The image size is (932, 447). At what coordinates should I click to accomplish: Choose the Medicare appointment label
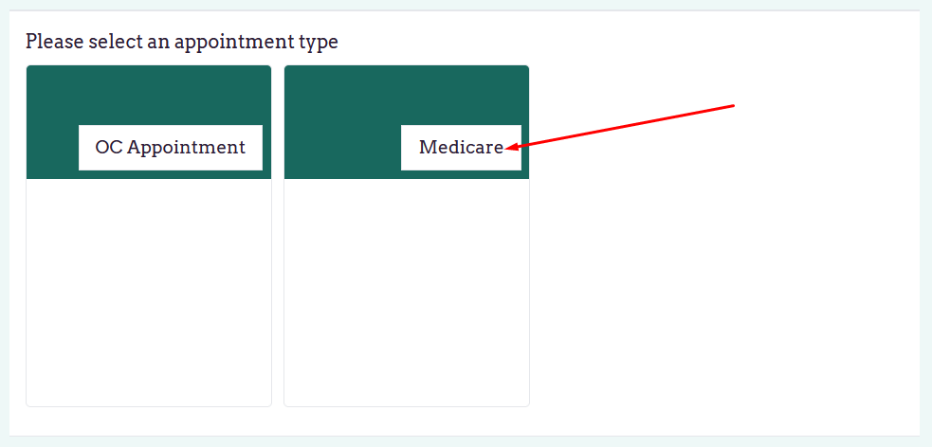click(x=461, y=148)
